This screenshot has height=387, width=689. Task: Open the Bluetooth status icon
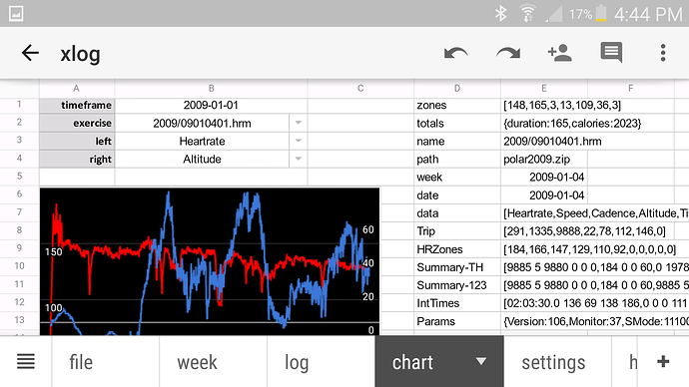click(500, 14)
